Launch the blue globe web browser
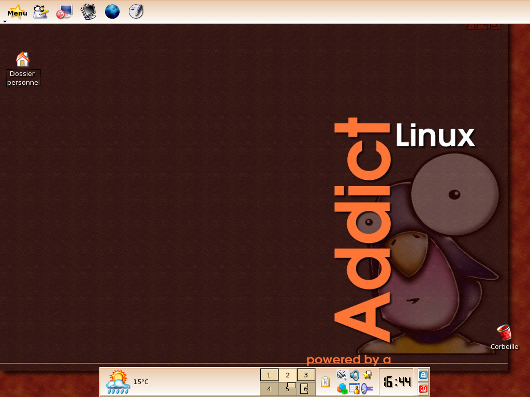Viewport: 530px width, 397px height. (x=112, y=11)
